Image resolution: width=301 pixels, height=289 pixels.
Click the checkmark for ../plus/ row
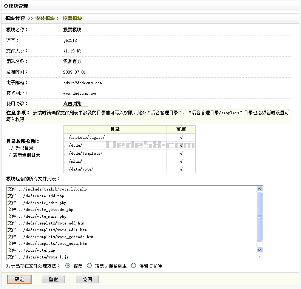tap(181, 161)
